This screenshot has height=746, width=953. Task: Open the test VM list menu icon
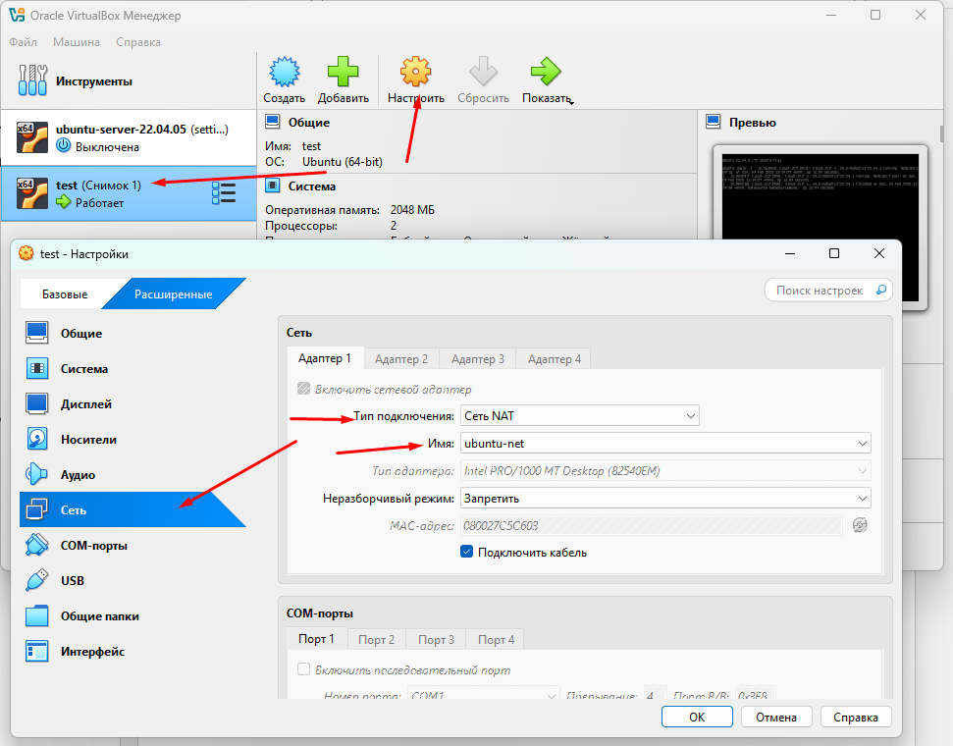(x=224, y=193)
